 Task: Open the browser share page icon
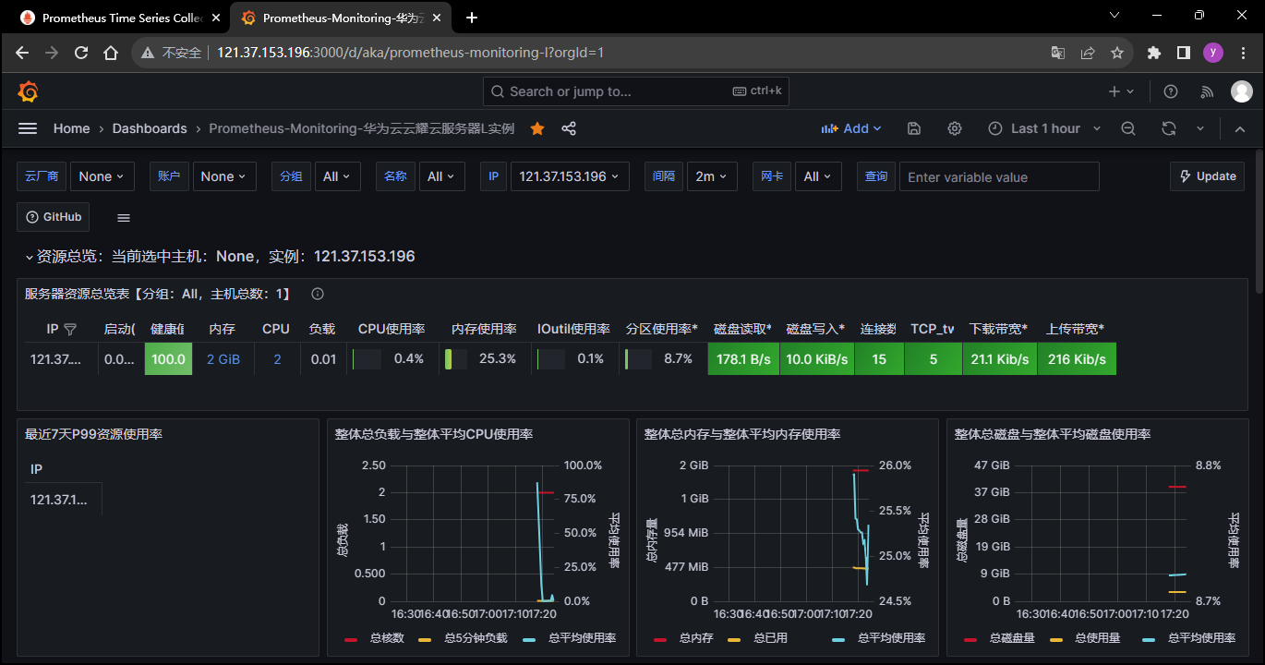click(x=1088, y=53)
